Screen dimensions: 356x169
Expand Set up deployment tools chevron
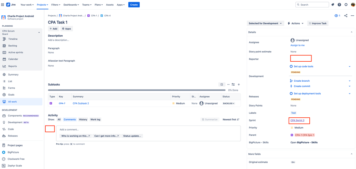tap(350, 93)
